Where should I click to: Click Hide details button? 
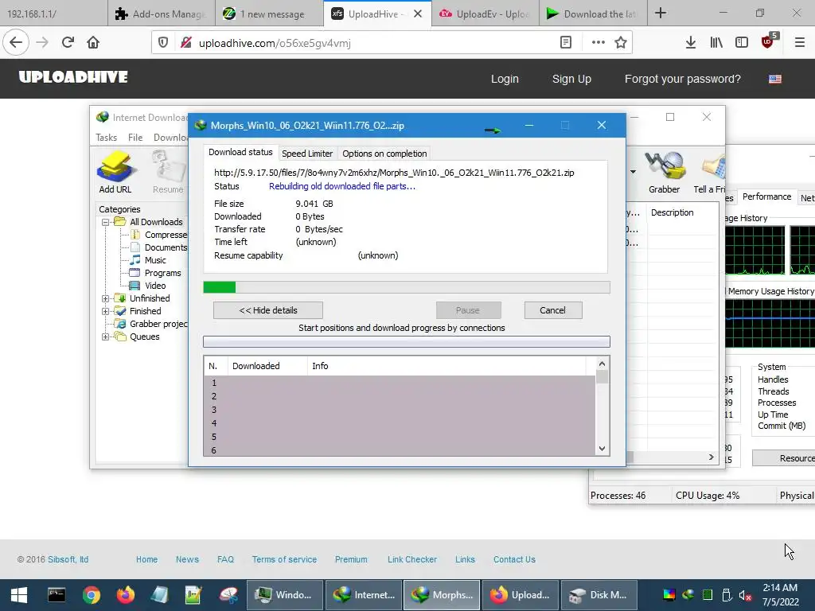coord(268,310)
